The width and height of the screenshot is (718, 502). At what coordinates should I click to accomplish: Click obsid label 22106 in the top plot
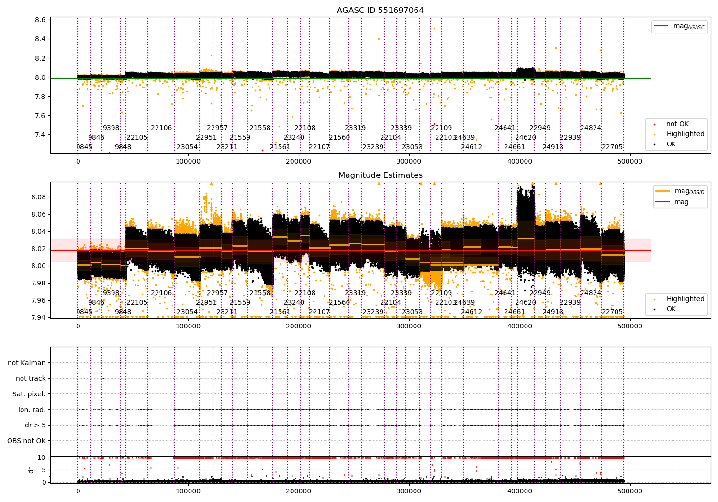click(161, 128)
